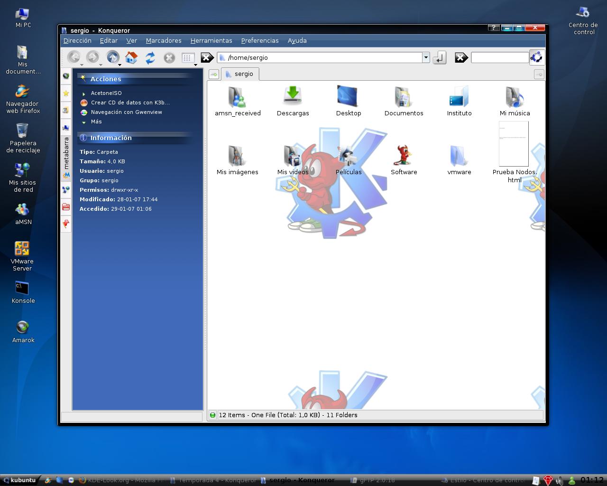Open the Up button dropdown arrow
This screenshot has width=607, height=486.
point(120,65)
